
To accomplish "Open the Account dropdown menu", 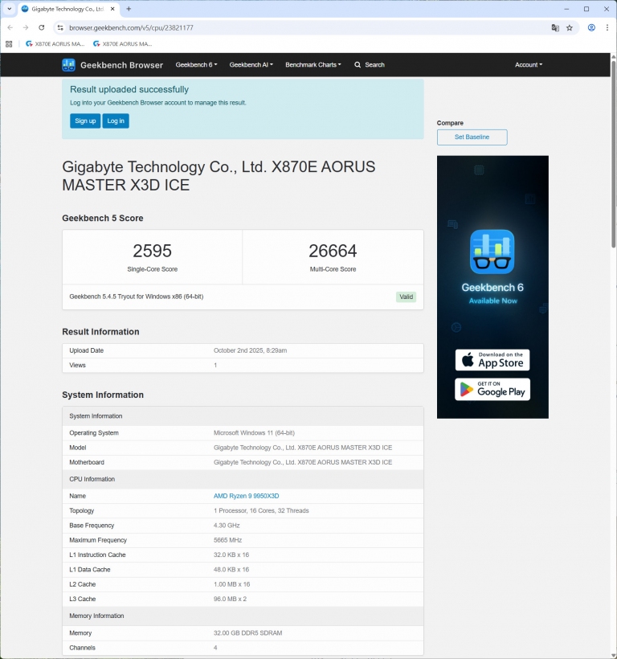I will 528,65.
